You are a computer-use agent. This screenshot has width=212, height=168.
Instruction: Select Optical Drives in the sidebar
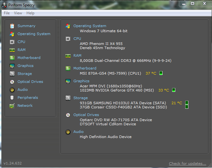click(x=30, y=82)
